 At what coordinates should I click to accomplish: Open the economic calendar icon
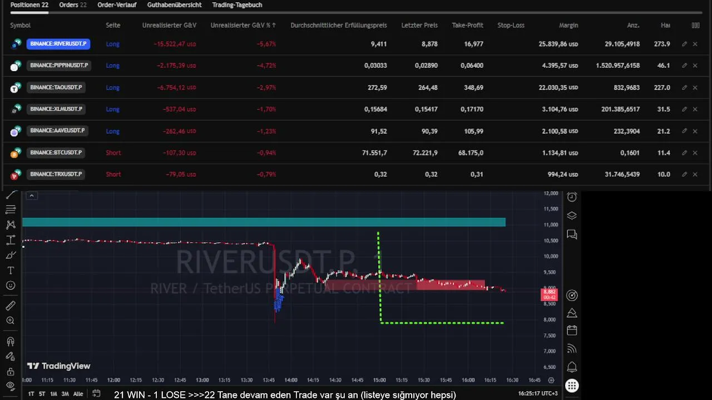coord(572,331)
